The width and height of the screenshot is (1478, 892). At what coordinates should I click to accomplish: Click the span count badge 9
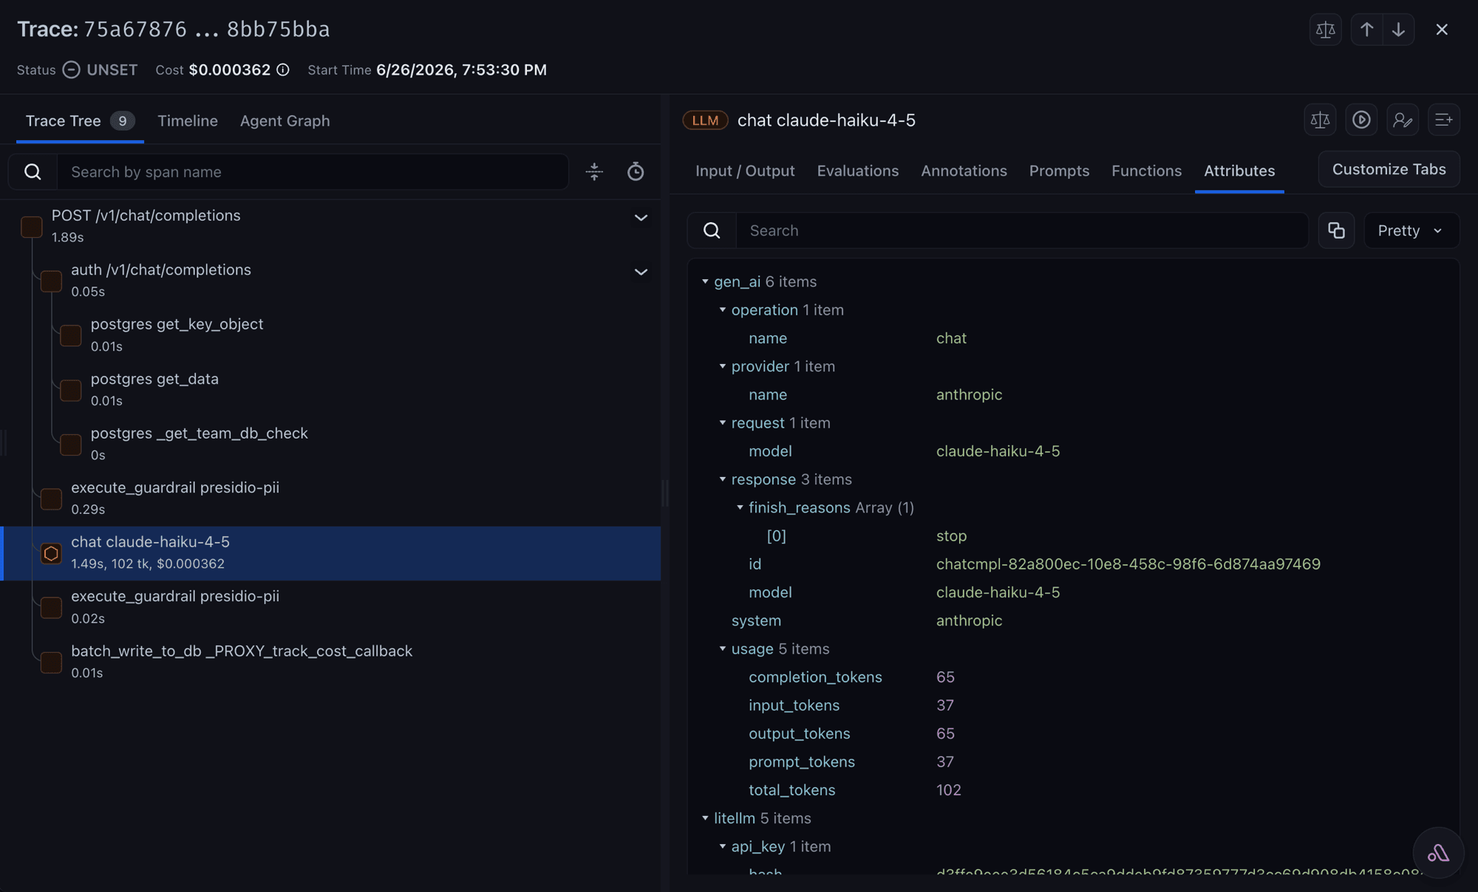coord(123,120)
